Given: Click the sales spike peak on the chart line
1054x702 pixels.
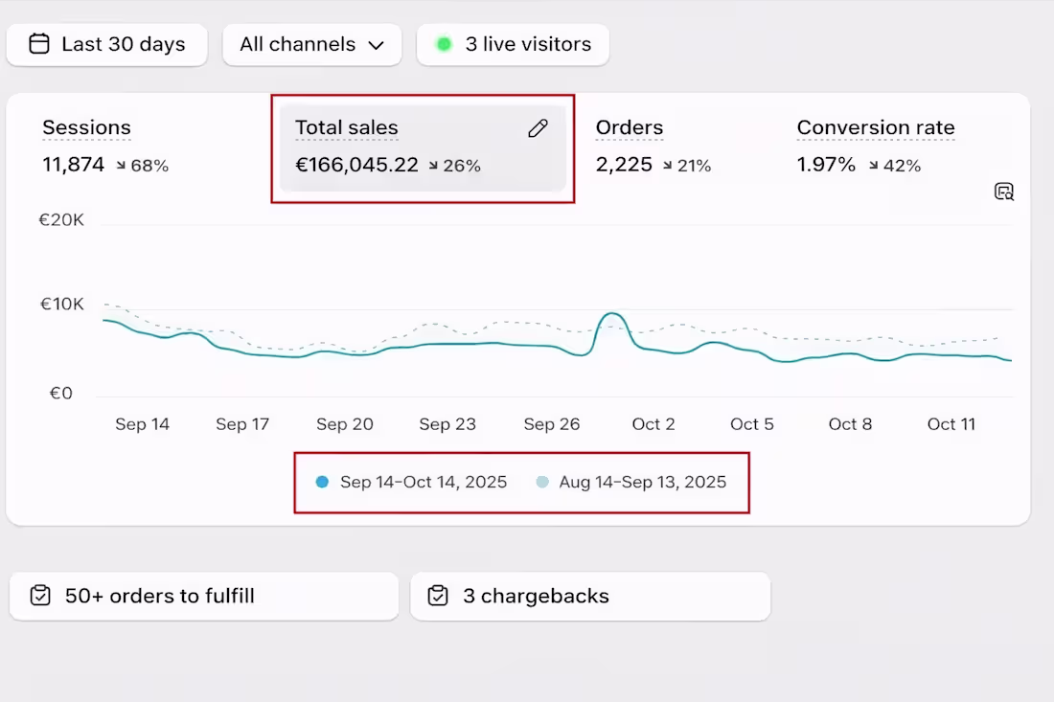Looking at the screenshot, I should (611, 314).
